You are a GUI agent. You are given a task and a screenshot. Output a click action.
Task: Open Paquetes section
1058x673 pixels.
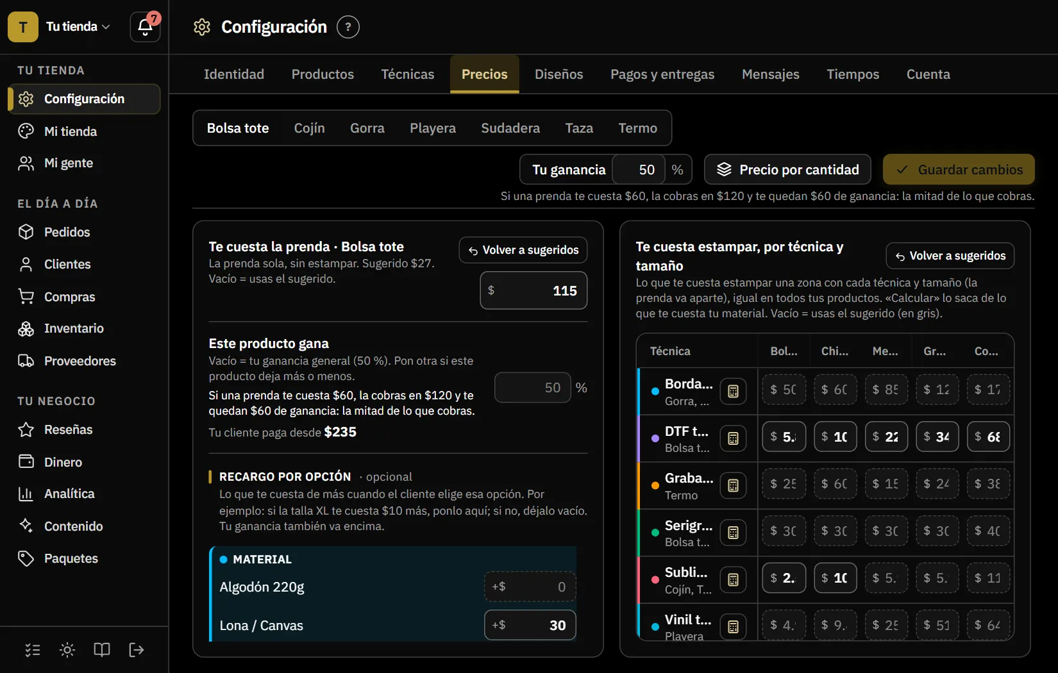[84, 558]
